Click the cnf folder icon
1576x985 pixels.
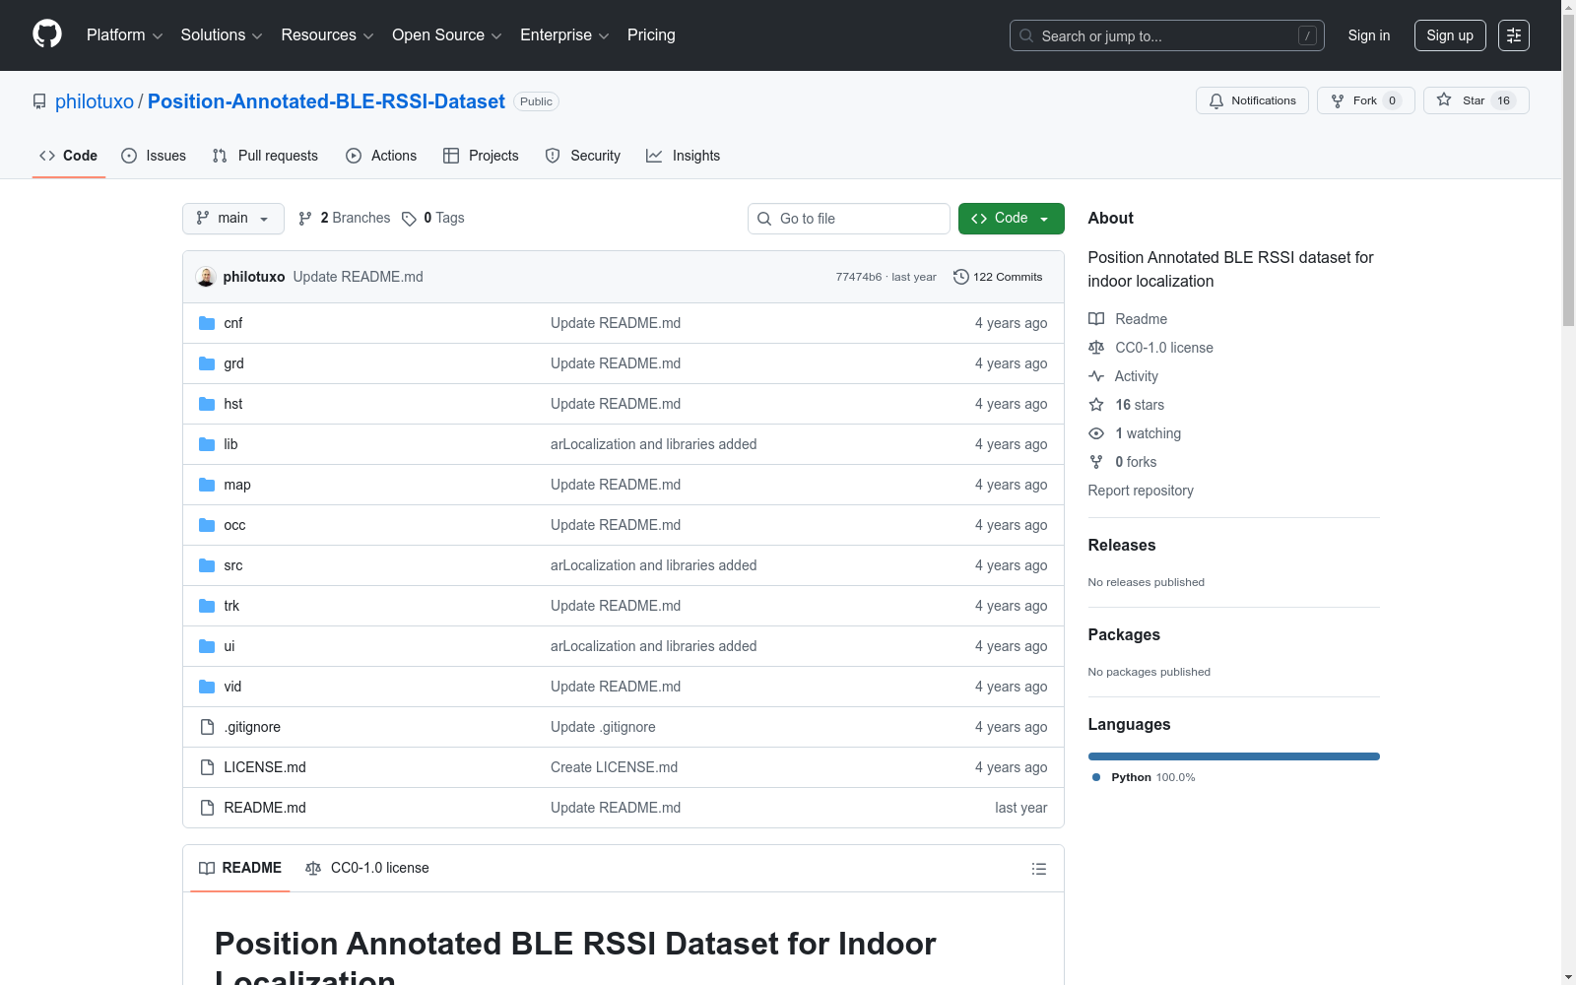[x=207, y=323]
